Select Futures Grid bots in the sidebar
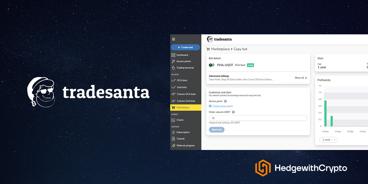Viewport: 368px width, 184px height. pos(174,101)
